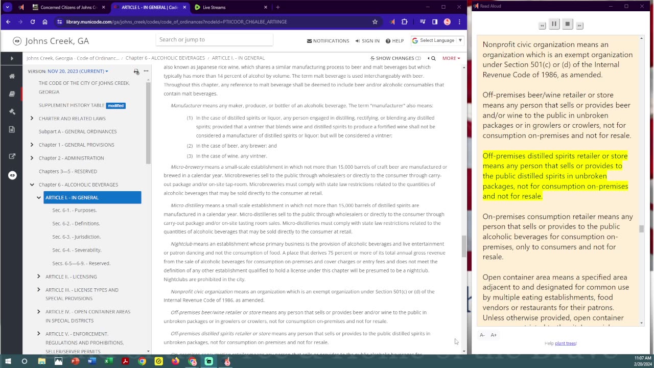
Task: Click the Windows Start button
Action: 8,361
